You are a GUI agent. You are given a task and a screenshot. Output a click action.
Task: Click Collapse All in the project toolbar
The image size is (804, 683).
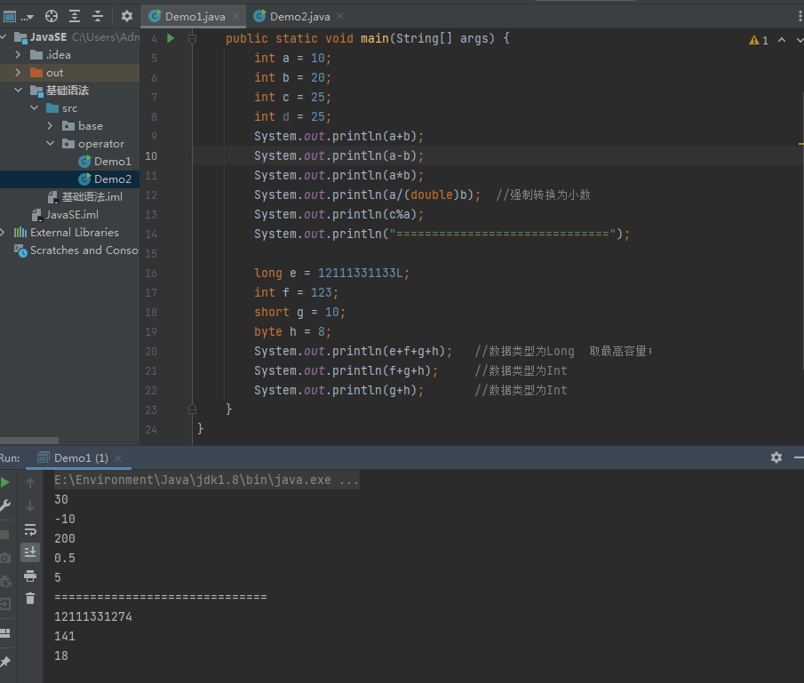point(98,16)
